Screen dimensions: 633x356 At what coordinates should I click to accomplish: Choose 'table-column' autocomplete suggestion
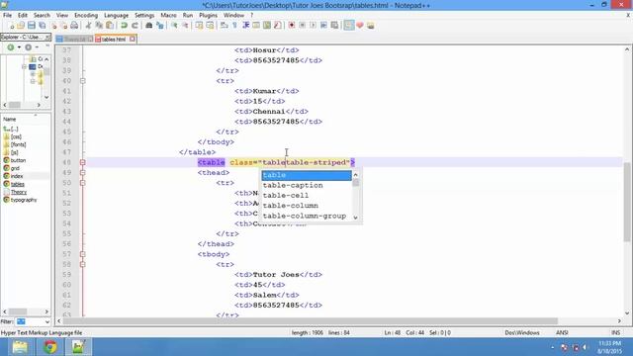click(x=307, y=206)
